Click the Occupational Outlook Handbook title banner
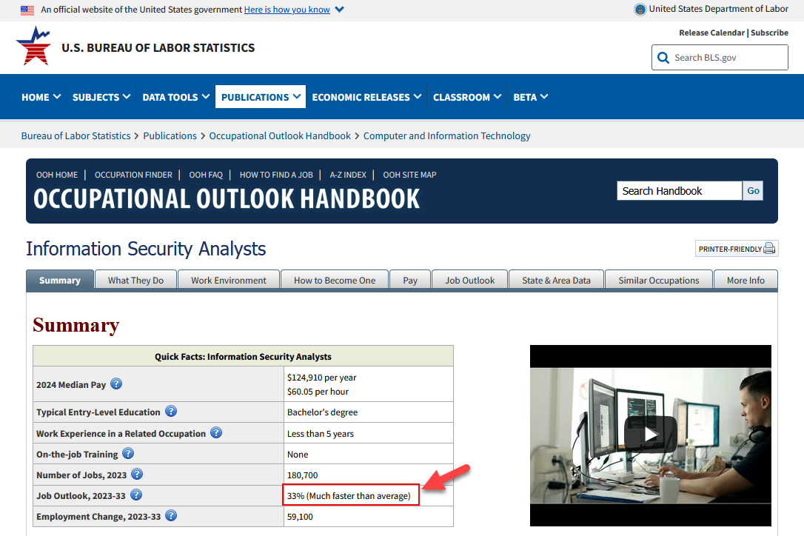 tap(227, 199)
